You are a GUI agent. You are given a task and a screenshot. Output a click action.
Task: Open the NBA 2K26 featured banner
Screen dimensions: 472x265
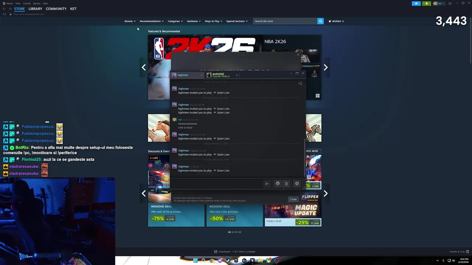[x=235, y=67]
